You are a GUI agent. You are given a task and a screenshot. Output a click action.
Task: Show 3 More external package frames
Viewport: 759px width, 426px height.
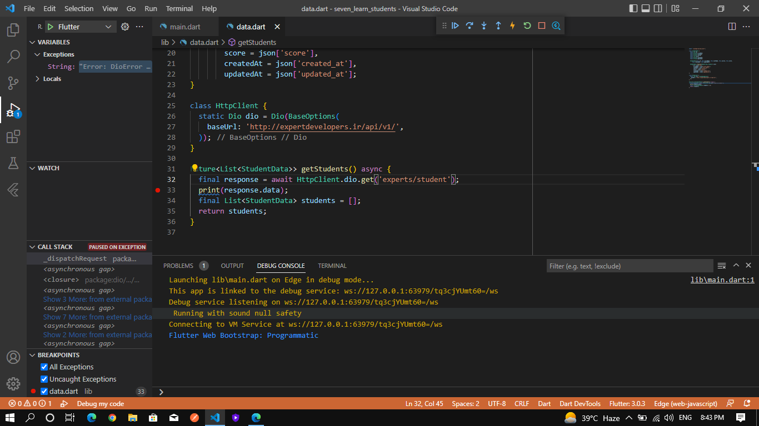pos(97,300)
